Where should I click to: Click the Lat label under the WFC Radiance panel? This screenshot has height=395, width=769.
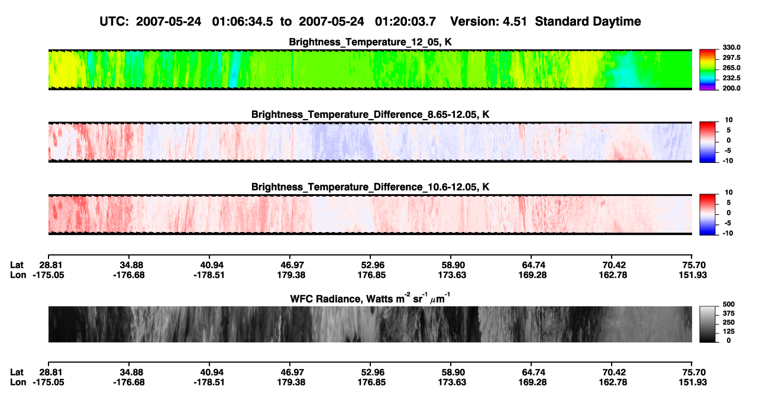click(17, 372)
